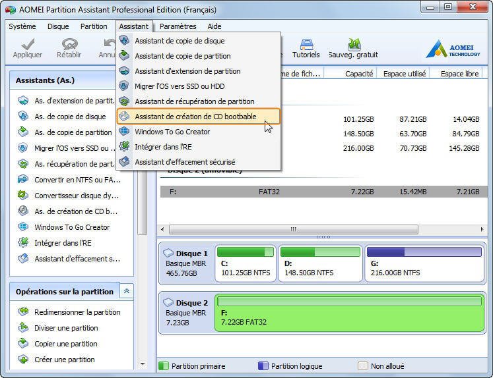Viewport: 493px width, 378px height.
Task: Open the Partition menu
Action: coord(94,26)
